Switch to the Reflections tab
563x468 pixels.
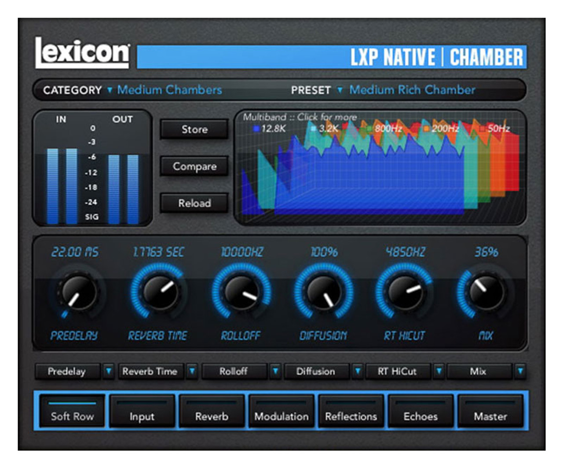click(351, 411)
